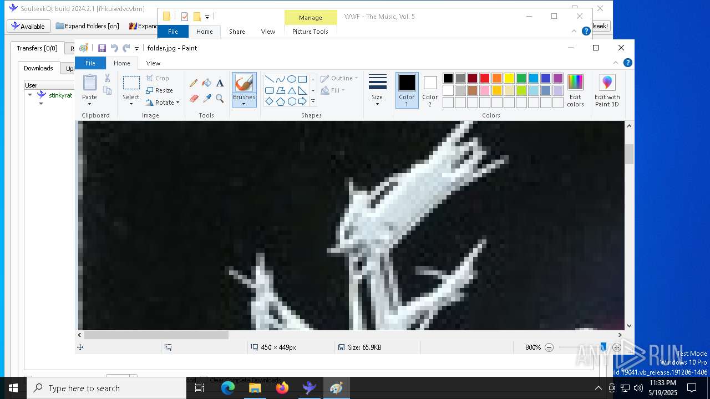Image resolution: width=710 pixels, height=399 pixels.
Task: Click the Undo arrow in Paint title bar
Action: (x=114, y=48)
